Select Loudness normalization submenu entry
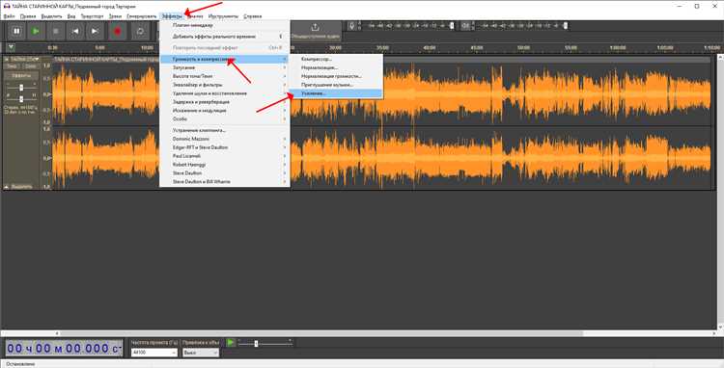724x368 pixels. (x=336, y=76)
